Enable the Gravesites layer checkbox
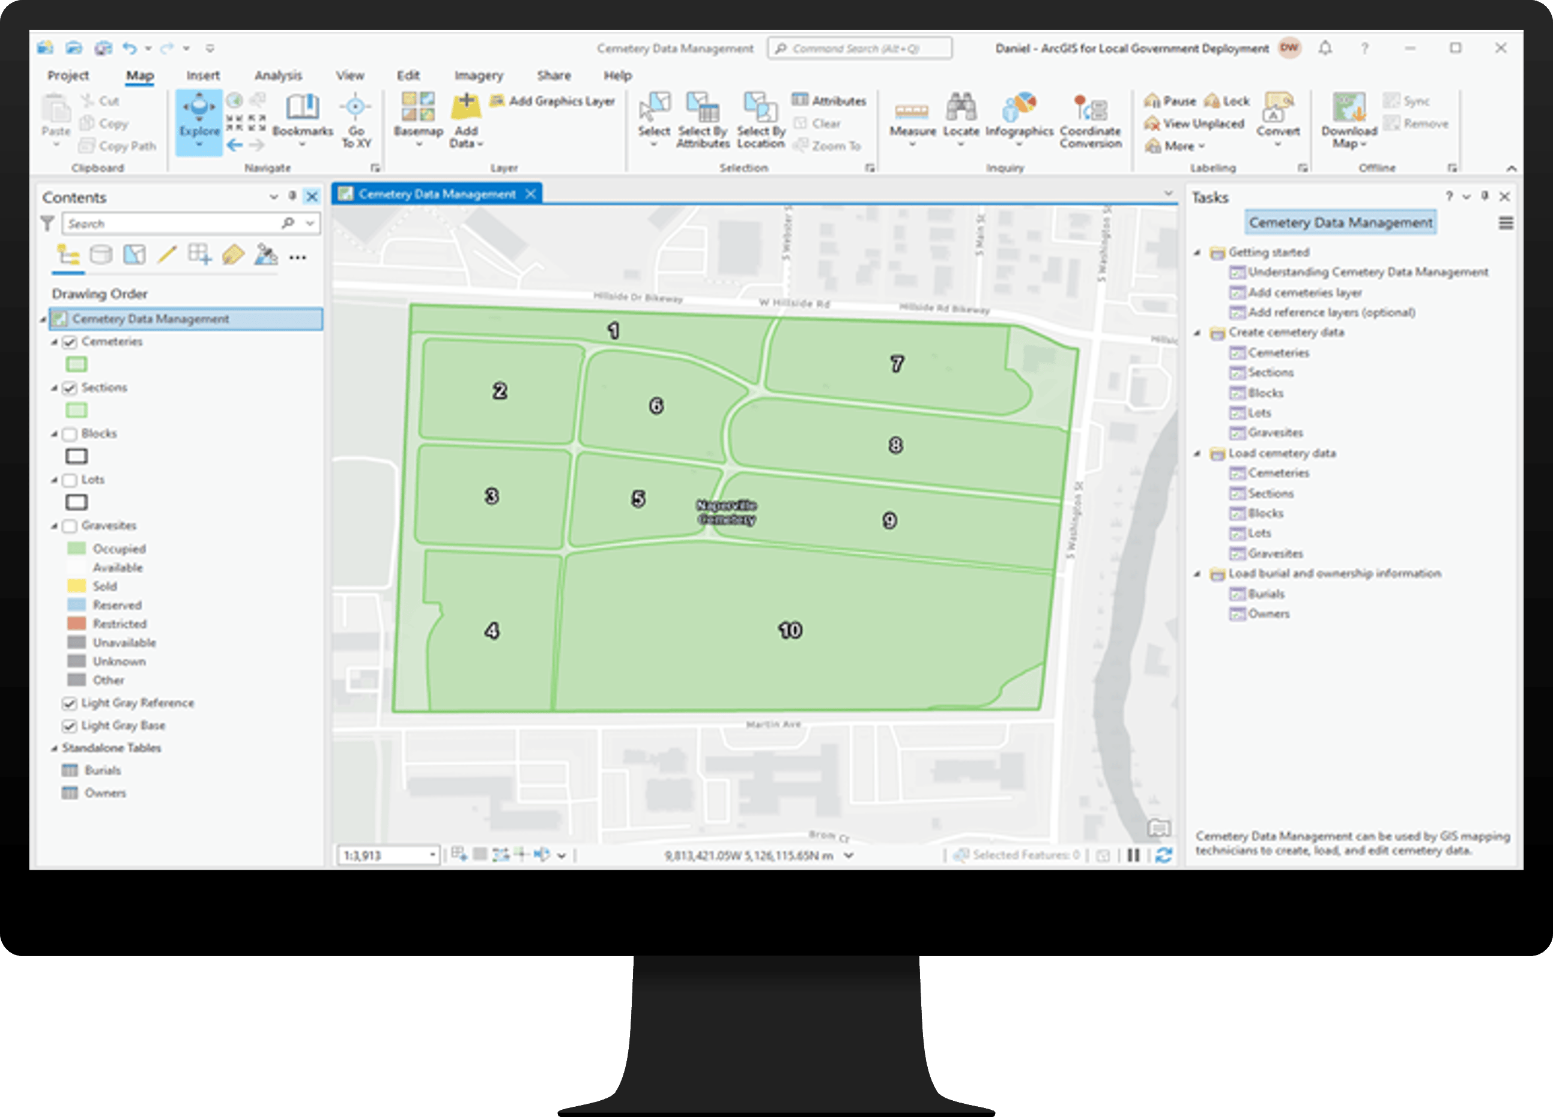1553x1117 pixels. [68, 526]
